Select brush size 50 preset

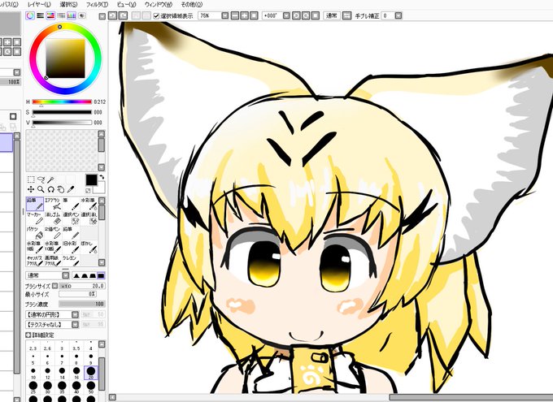tap(90, 387)
